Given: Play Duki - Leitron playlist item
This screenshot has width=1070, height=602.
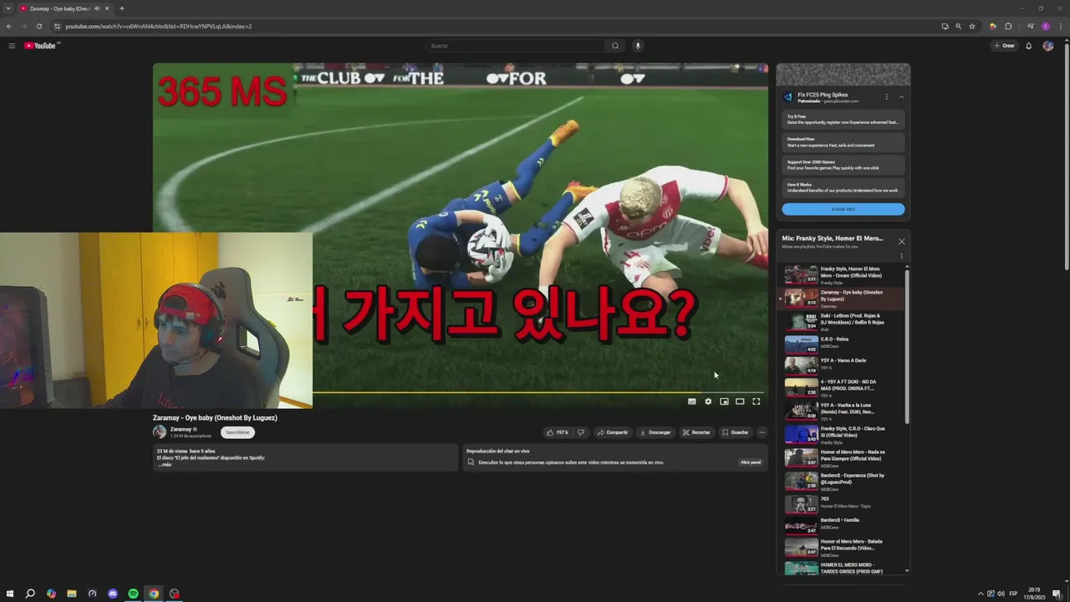Looking at the screenshot, I should coord(842,321).
